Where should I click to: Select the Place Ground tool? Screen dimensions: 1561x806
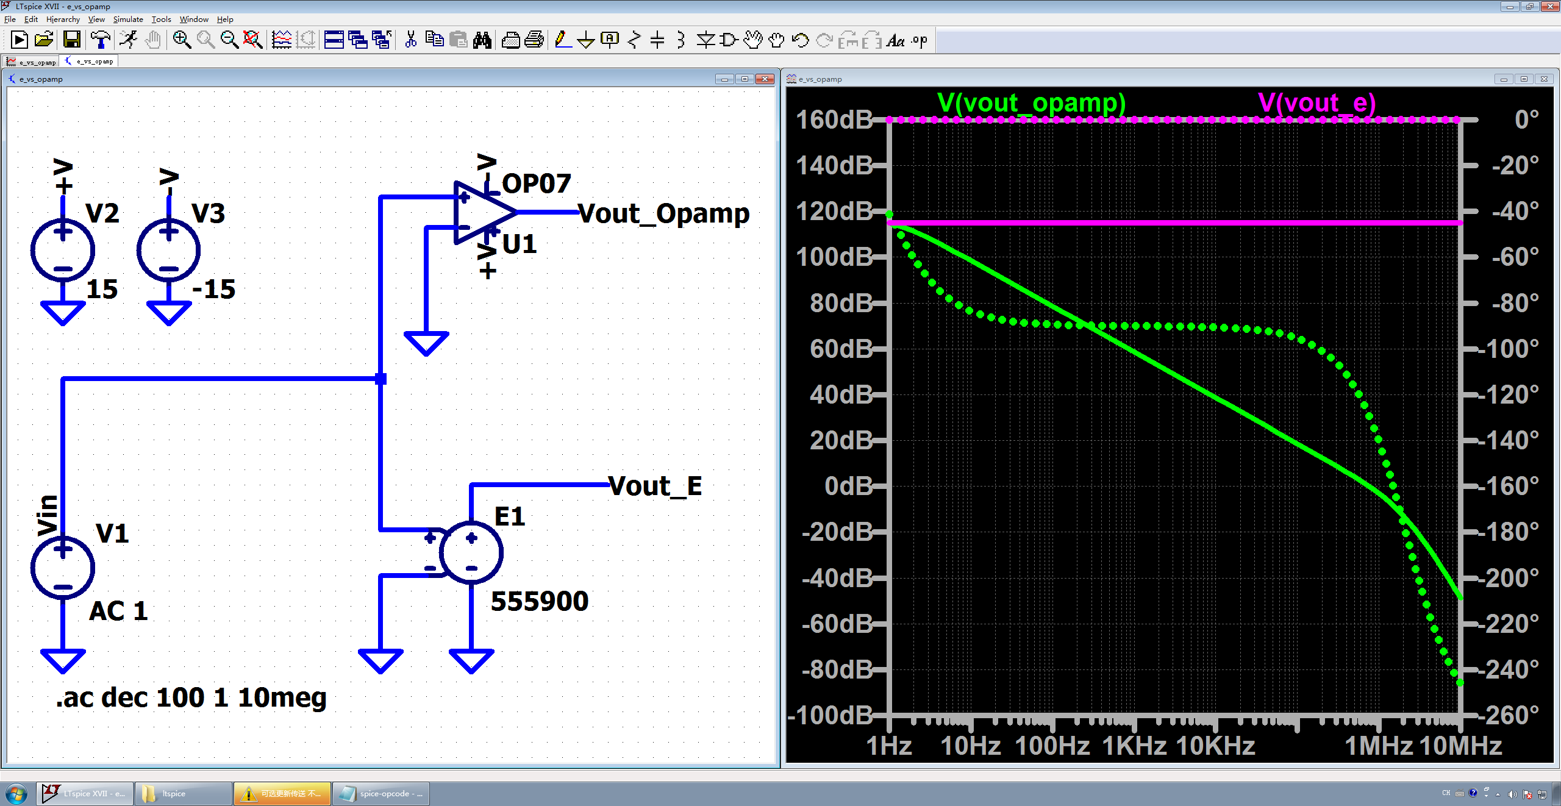pyautogui.click(x=585, y=40)
